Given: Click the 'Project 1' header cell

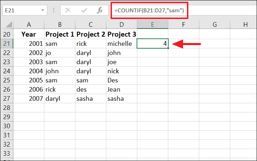Looking at the screenshot, I should click(x=59, y=34).
